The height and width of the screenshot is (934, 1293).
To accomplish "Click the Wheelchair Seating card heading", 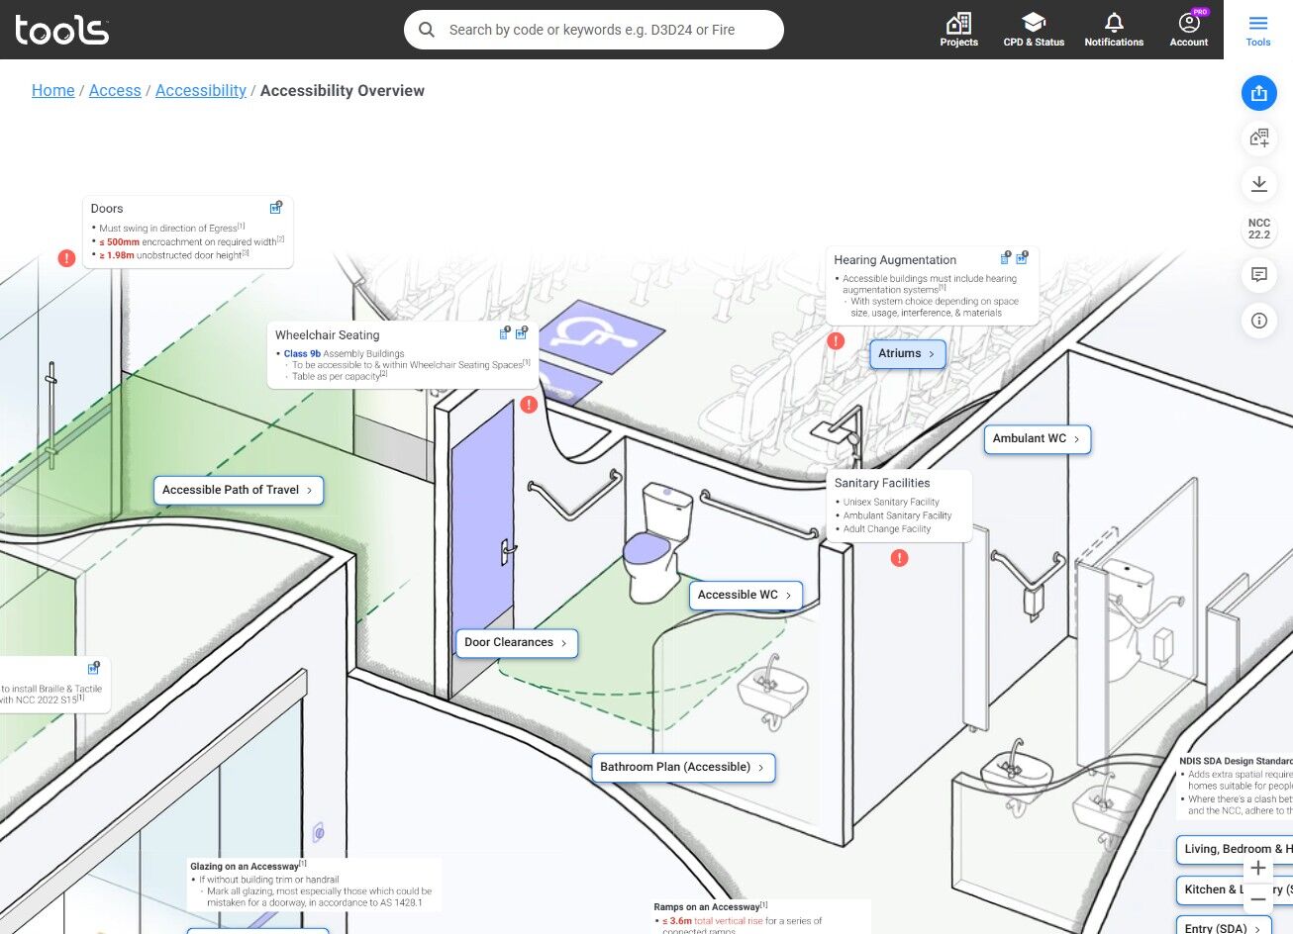I will tap(328, 335).
